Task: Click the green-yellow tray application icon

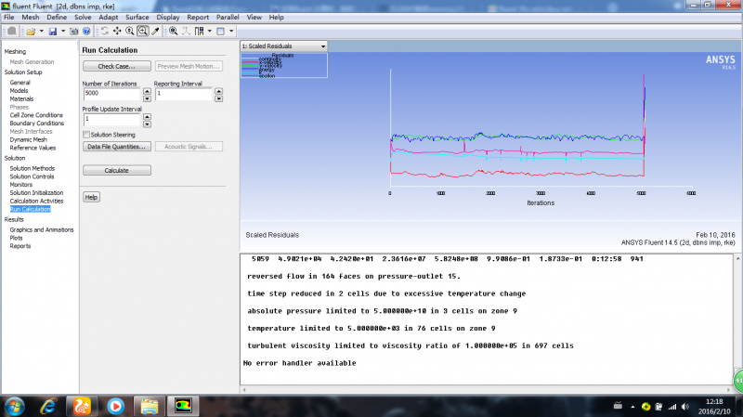Action: click(645, 407)
